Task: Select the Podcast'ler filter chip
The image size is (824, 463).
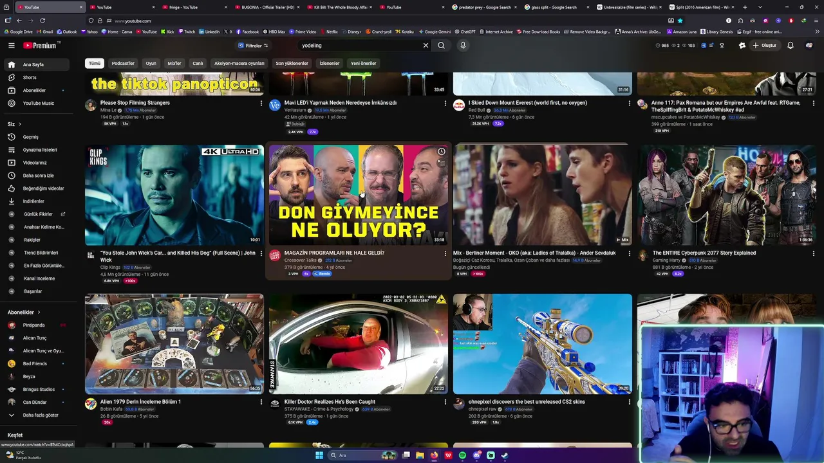Action: (123, 64)
